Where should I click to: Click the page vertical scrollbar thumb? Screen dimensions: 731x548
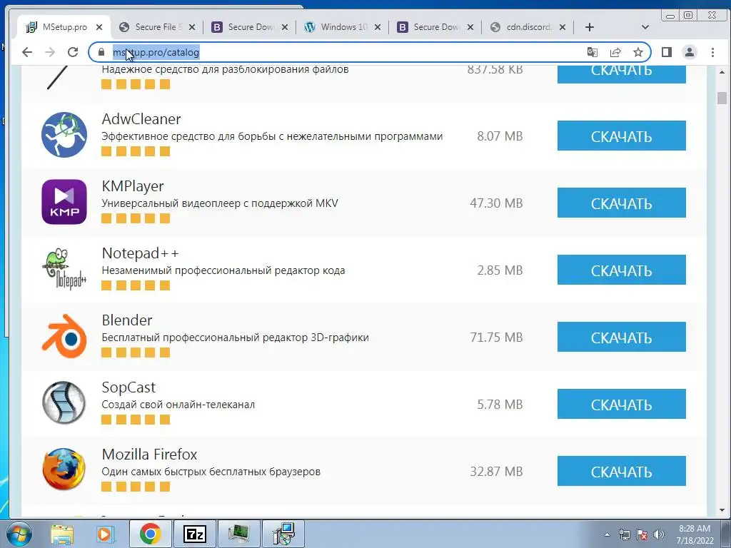(722, 98)
